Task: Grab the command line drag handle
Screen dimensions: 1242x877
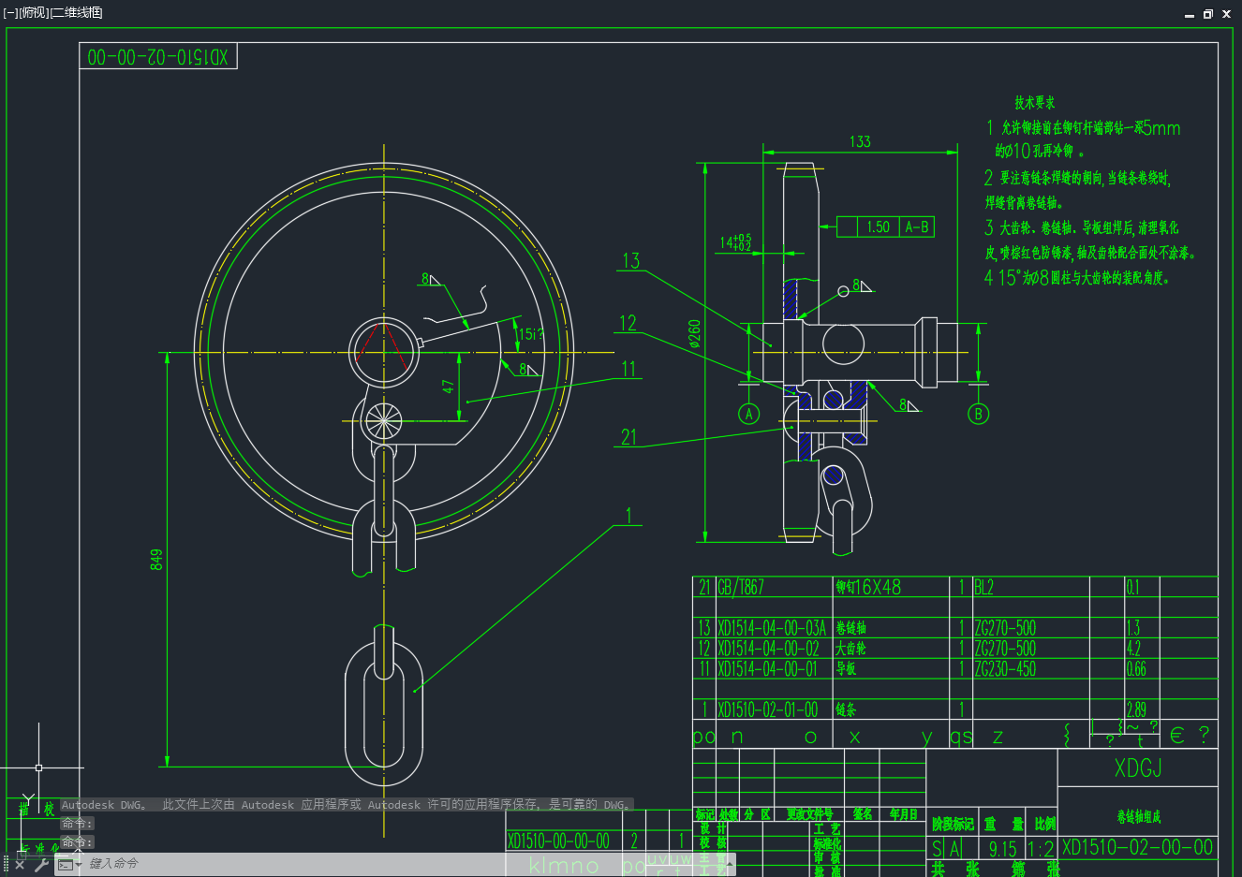Action: [x=6, y=865]
